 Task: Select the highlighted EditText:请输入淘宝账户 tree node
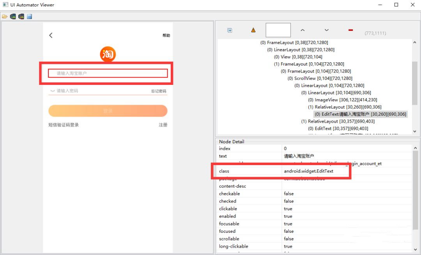pyautogui.click(x=361, y=114)
